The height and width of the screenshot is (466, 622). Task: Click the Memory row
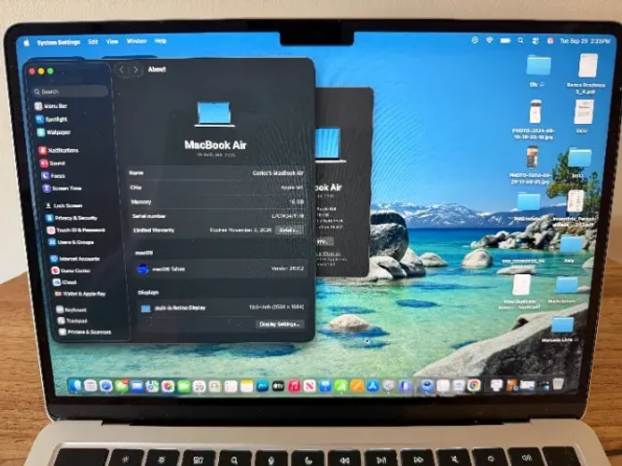tap(217, 202)
